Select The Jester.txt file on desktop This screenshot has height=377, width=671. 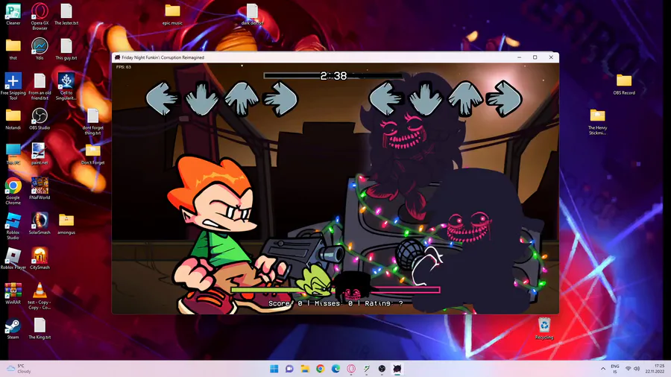pyautogui.click(x=66, y=14)
